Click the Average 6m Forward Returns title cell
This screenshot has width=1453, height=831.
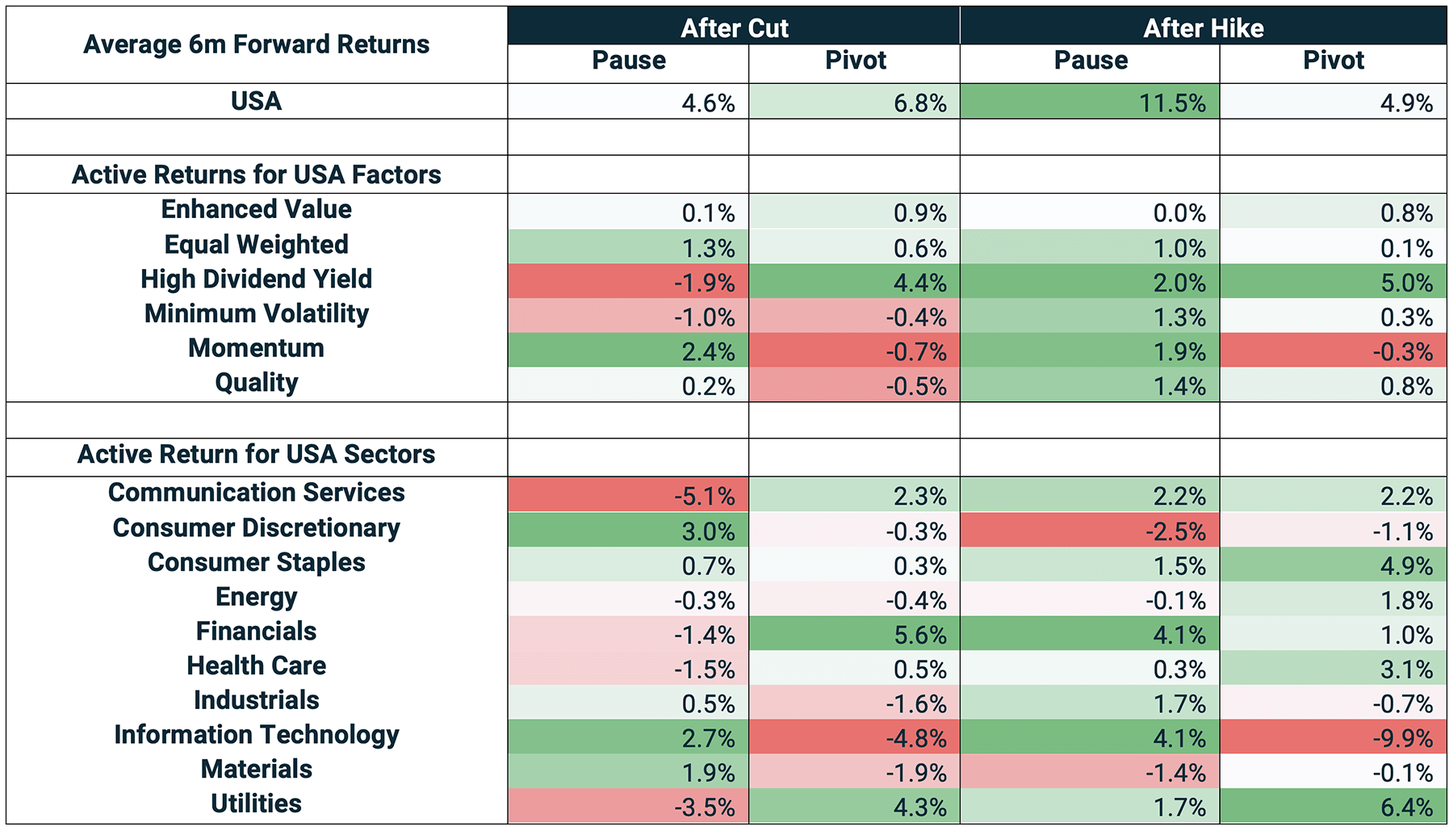tap(257, 44)
